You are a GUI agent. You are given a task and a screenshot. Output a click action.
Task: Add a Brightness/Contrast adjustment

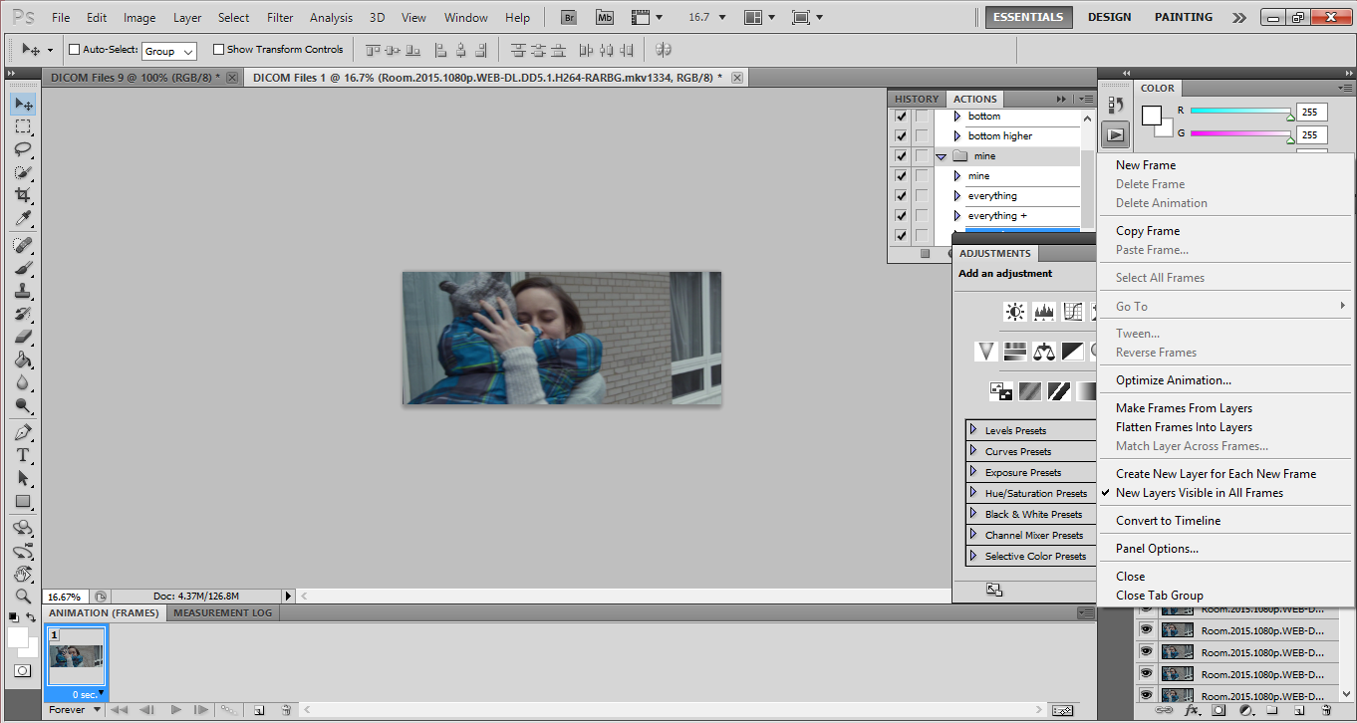coord(1014,312)
